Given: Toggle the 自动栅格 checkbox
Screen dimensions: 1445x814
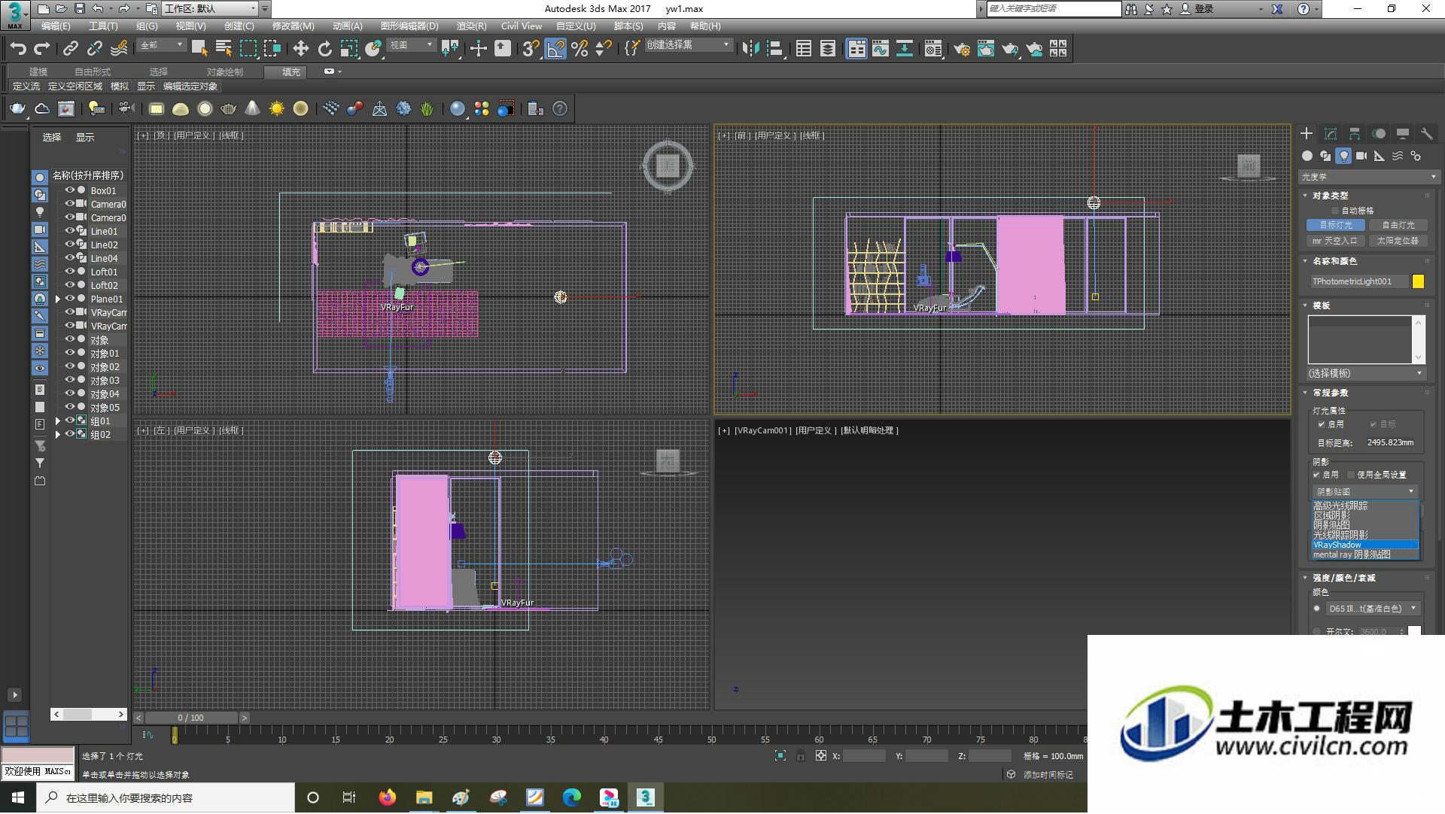Looking at the screenshot, I should point(1336,211).
